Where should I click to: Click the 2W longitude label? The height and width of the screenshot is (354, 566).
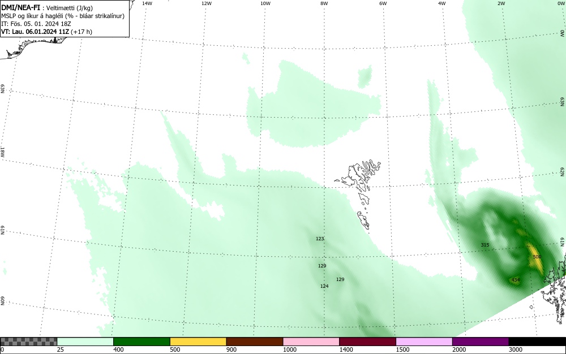pos(501,3)
